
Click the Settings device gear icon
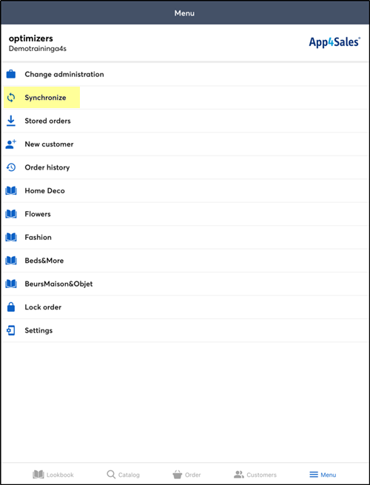11,330
